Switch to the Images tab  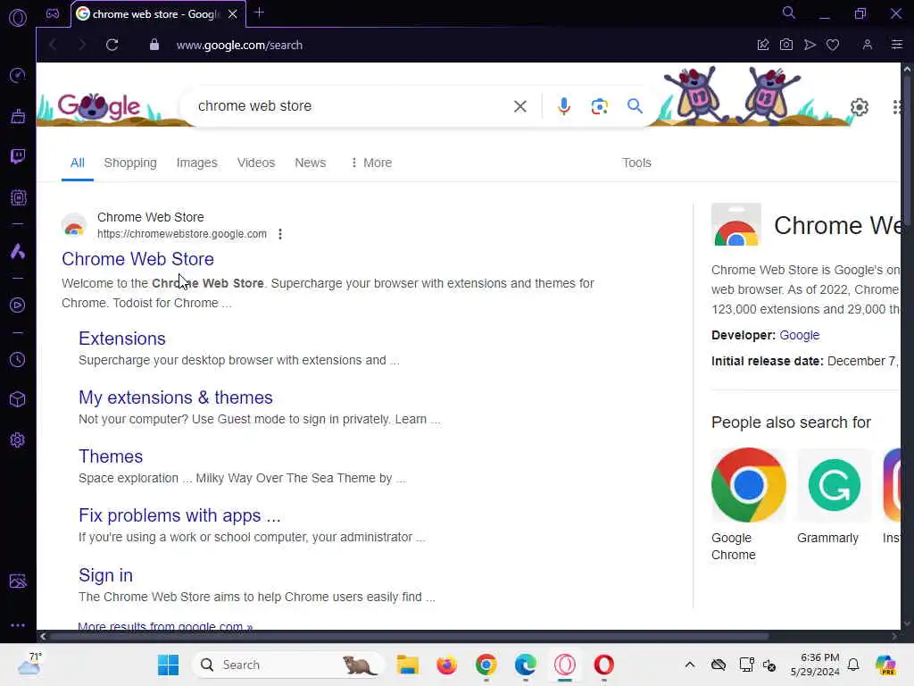[x=196, y=163]
